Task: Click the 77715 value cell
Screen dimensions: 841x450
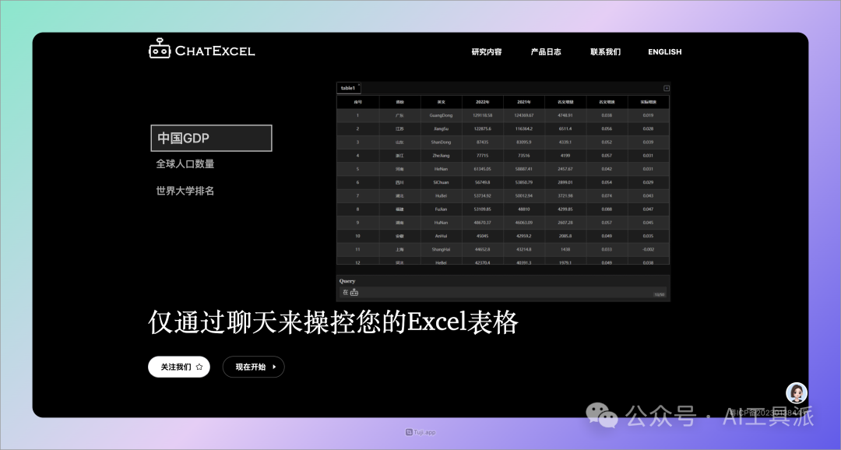Action: tap(482, 156)
